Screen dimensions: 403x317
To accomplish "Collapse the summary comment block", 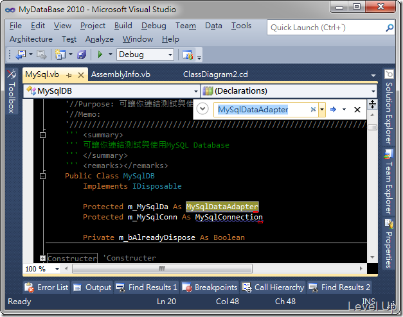I will (43, 135).
